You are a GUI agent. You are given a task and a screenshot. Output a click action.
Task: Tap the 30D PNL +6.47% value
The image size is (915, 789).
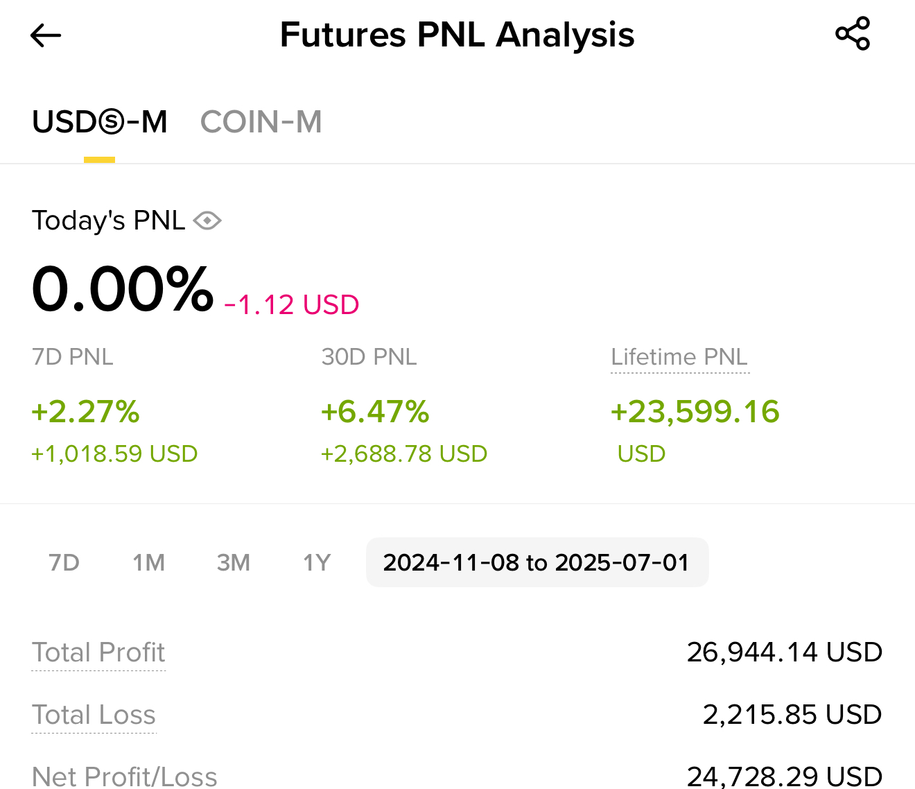coord(375,412)
